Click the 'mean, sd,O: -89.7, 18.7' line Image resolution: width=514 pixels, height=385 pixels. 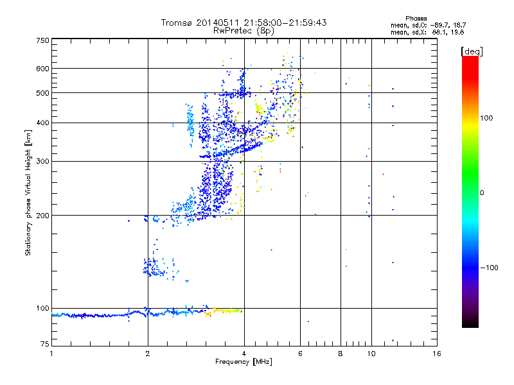pyautogui.click(x=428, y=25)
